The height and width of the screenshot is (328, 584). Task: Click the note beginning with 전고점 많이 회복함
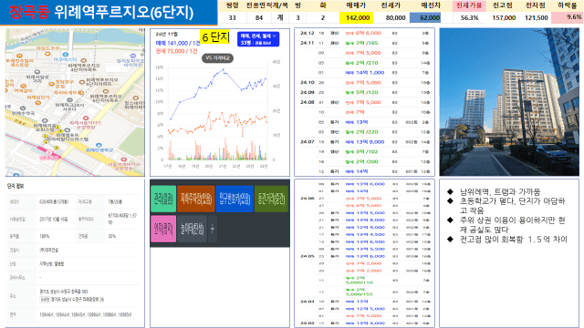coord(513,239)
